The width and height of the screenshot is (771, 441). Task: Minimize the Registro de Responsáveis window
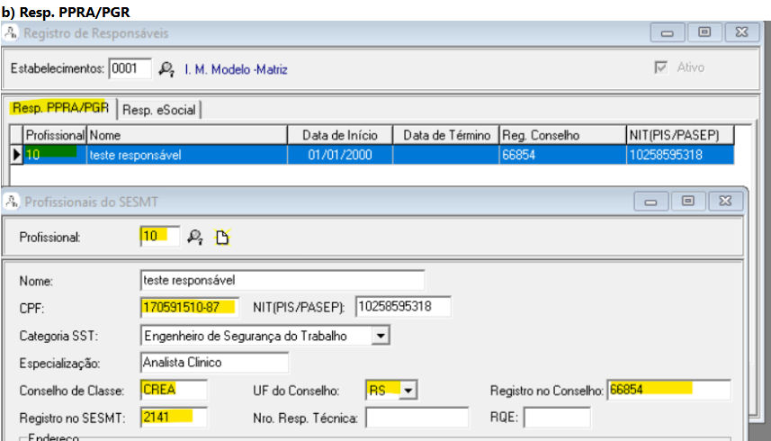(668, 32)
